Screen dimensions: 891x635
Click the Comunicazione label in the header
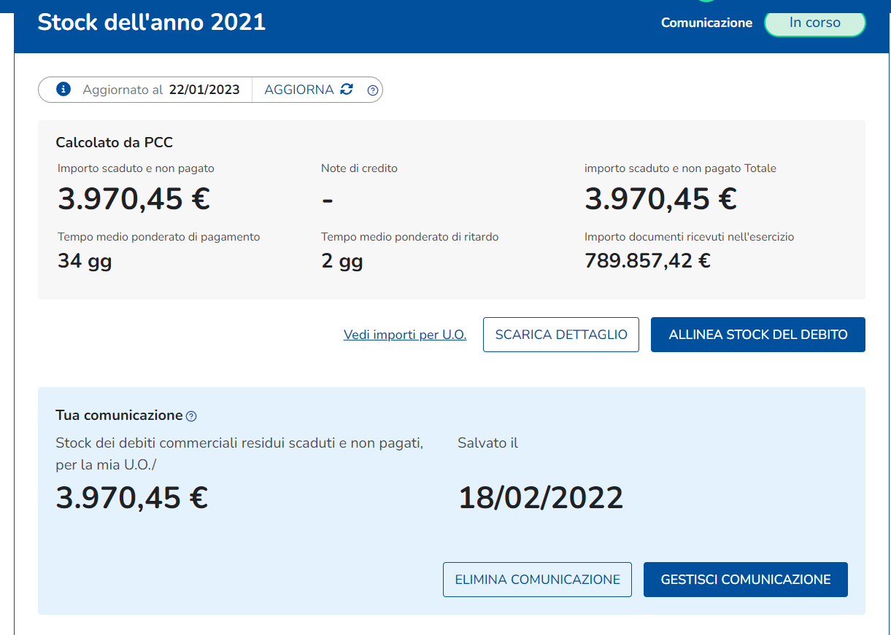click(x=706, y=23)
